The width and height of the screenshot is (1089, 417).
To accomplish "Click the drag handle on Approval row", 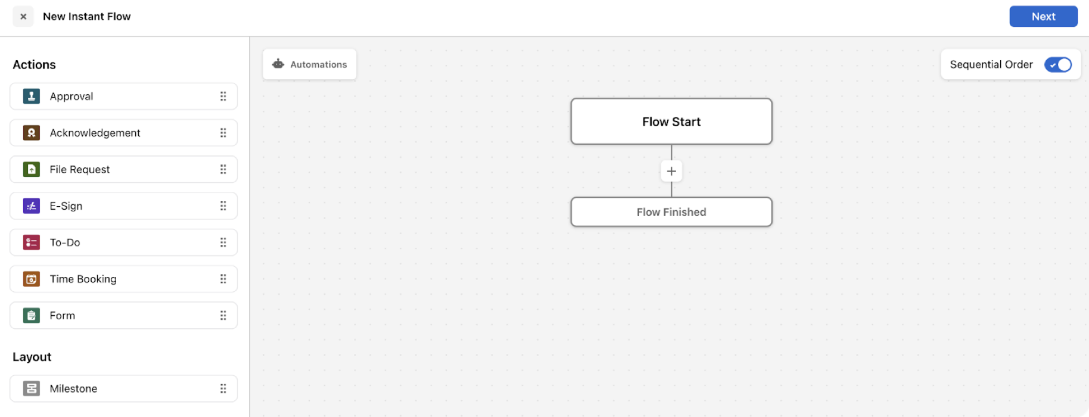I will [x=223, y=96].
